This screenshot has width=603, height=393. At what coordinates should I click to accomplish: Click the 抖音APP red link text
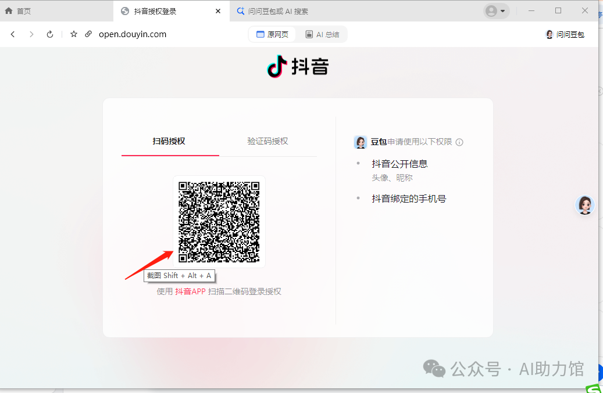pyautogui.click(x=190, y=291)
